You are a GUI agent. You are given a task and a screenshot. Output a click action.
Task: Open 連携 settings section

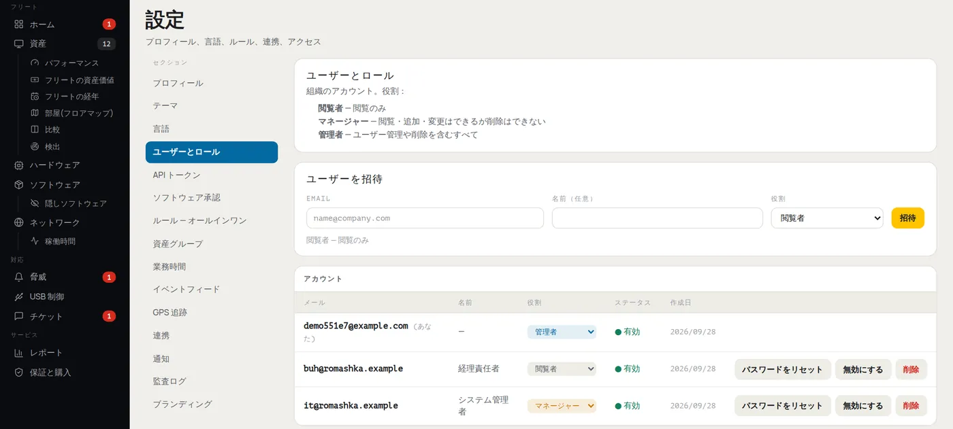point(212,336)
